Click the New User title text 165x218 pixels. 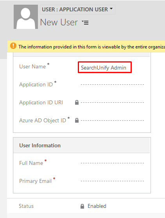click(59, 22)
